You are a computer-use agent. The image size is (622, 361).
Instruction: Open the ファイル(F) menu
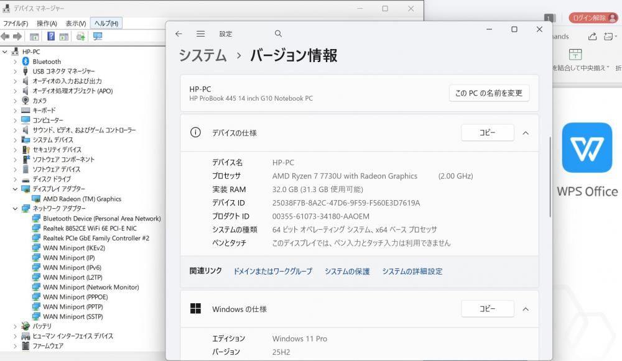pyautogui.click(x=16, y=23)
